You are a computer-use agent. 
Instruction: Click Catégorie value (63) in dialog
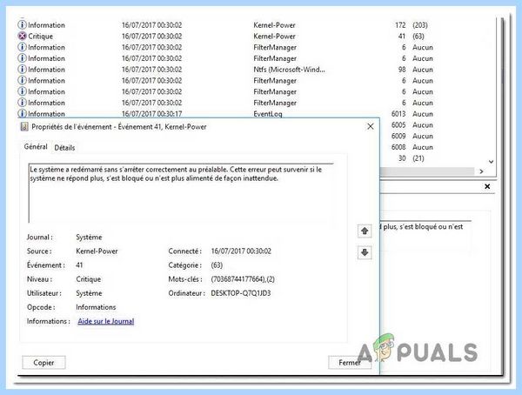click(217, 265)
